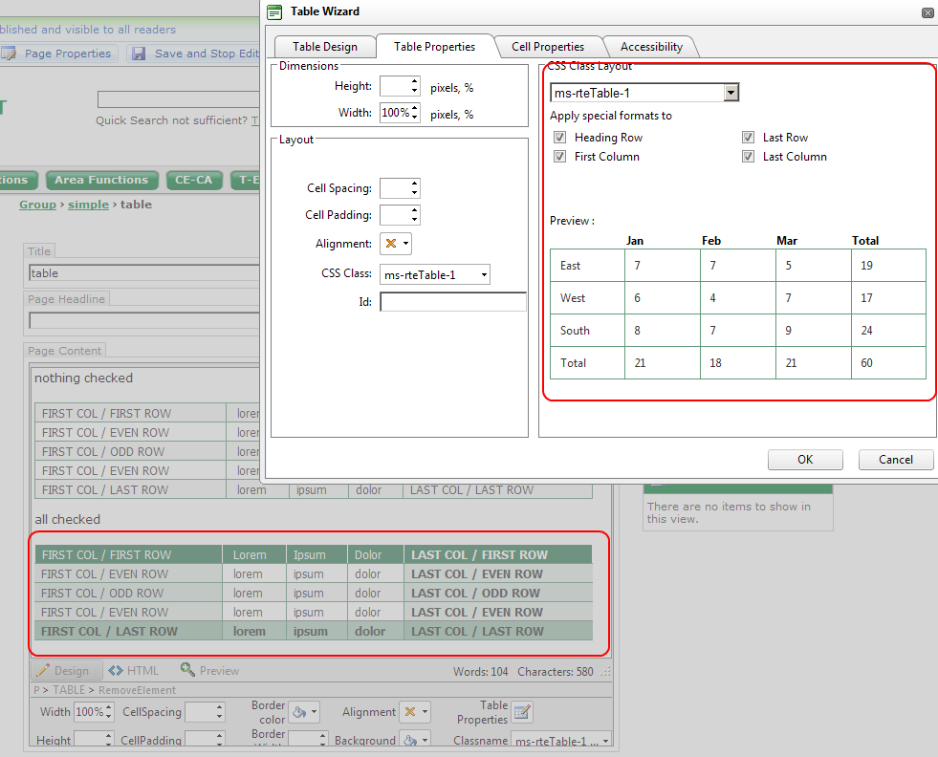The height and width of the screenshot is (757, 938).
Task: Click cell 'FIRST COL / LAST ROW' in bold
Action: point(128,632)
